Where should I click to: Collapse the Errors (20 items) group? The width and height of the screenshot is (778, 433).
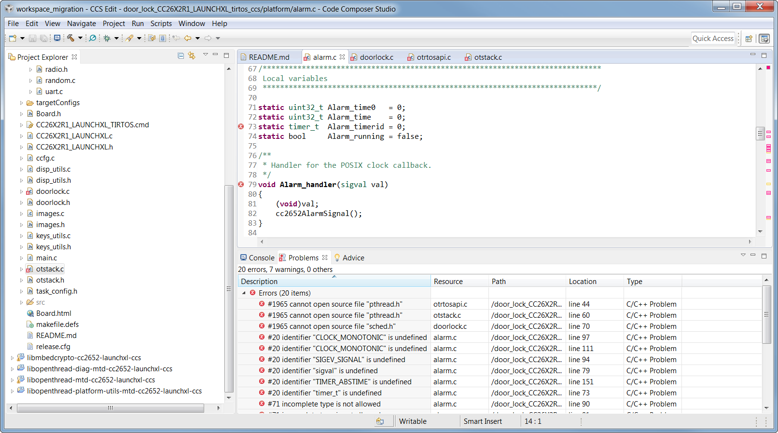(244, 293)
